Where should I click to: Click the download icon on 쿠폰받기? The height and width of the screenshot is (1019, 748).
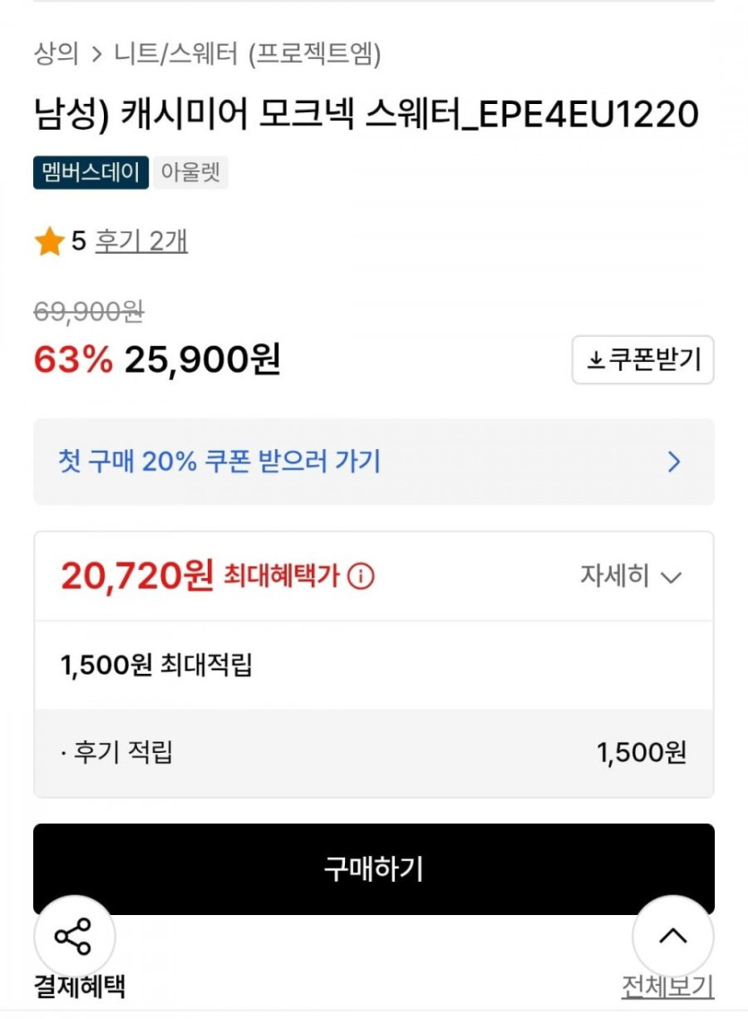(596, 360)
